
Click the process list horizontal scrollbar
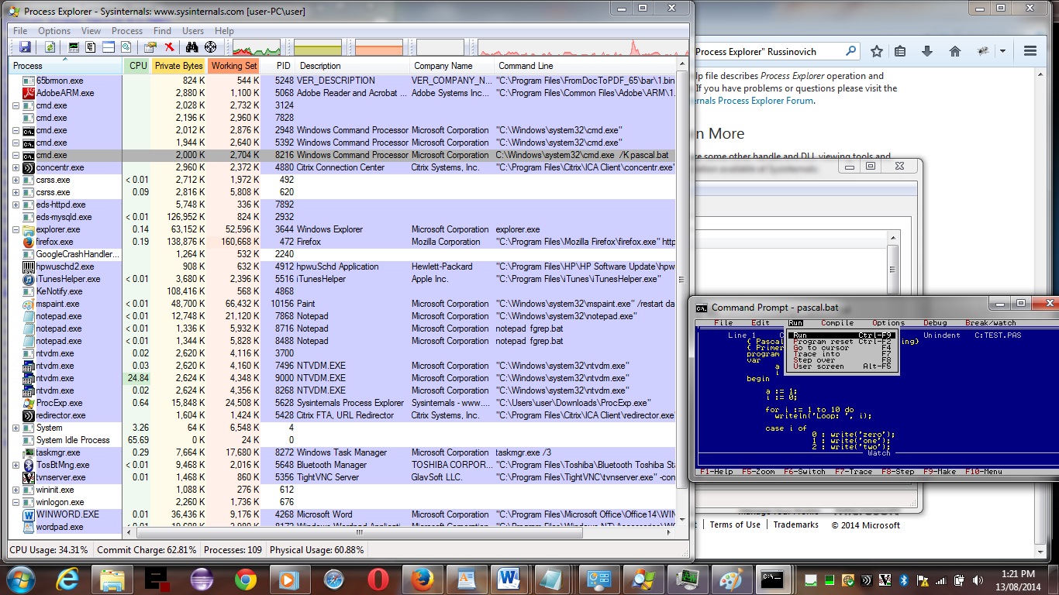[x=359, y=533]
